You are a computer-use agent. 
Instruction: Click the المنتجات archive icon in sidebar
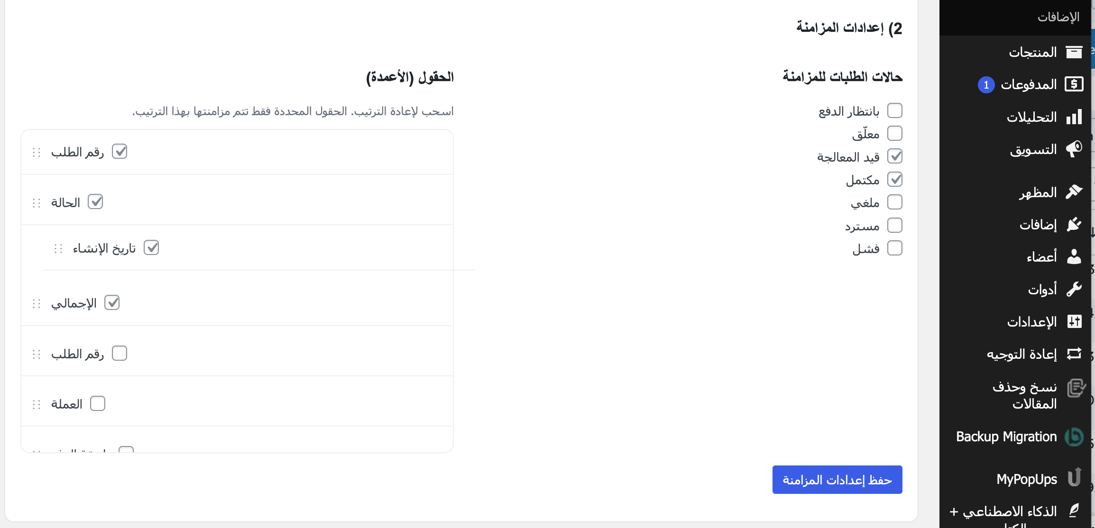(x=1074, y=52)
